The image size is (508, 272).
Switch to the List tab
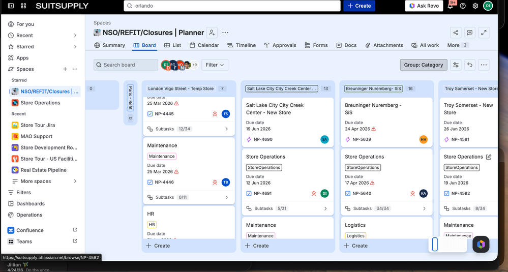[x=173, y=45]
